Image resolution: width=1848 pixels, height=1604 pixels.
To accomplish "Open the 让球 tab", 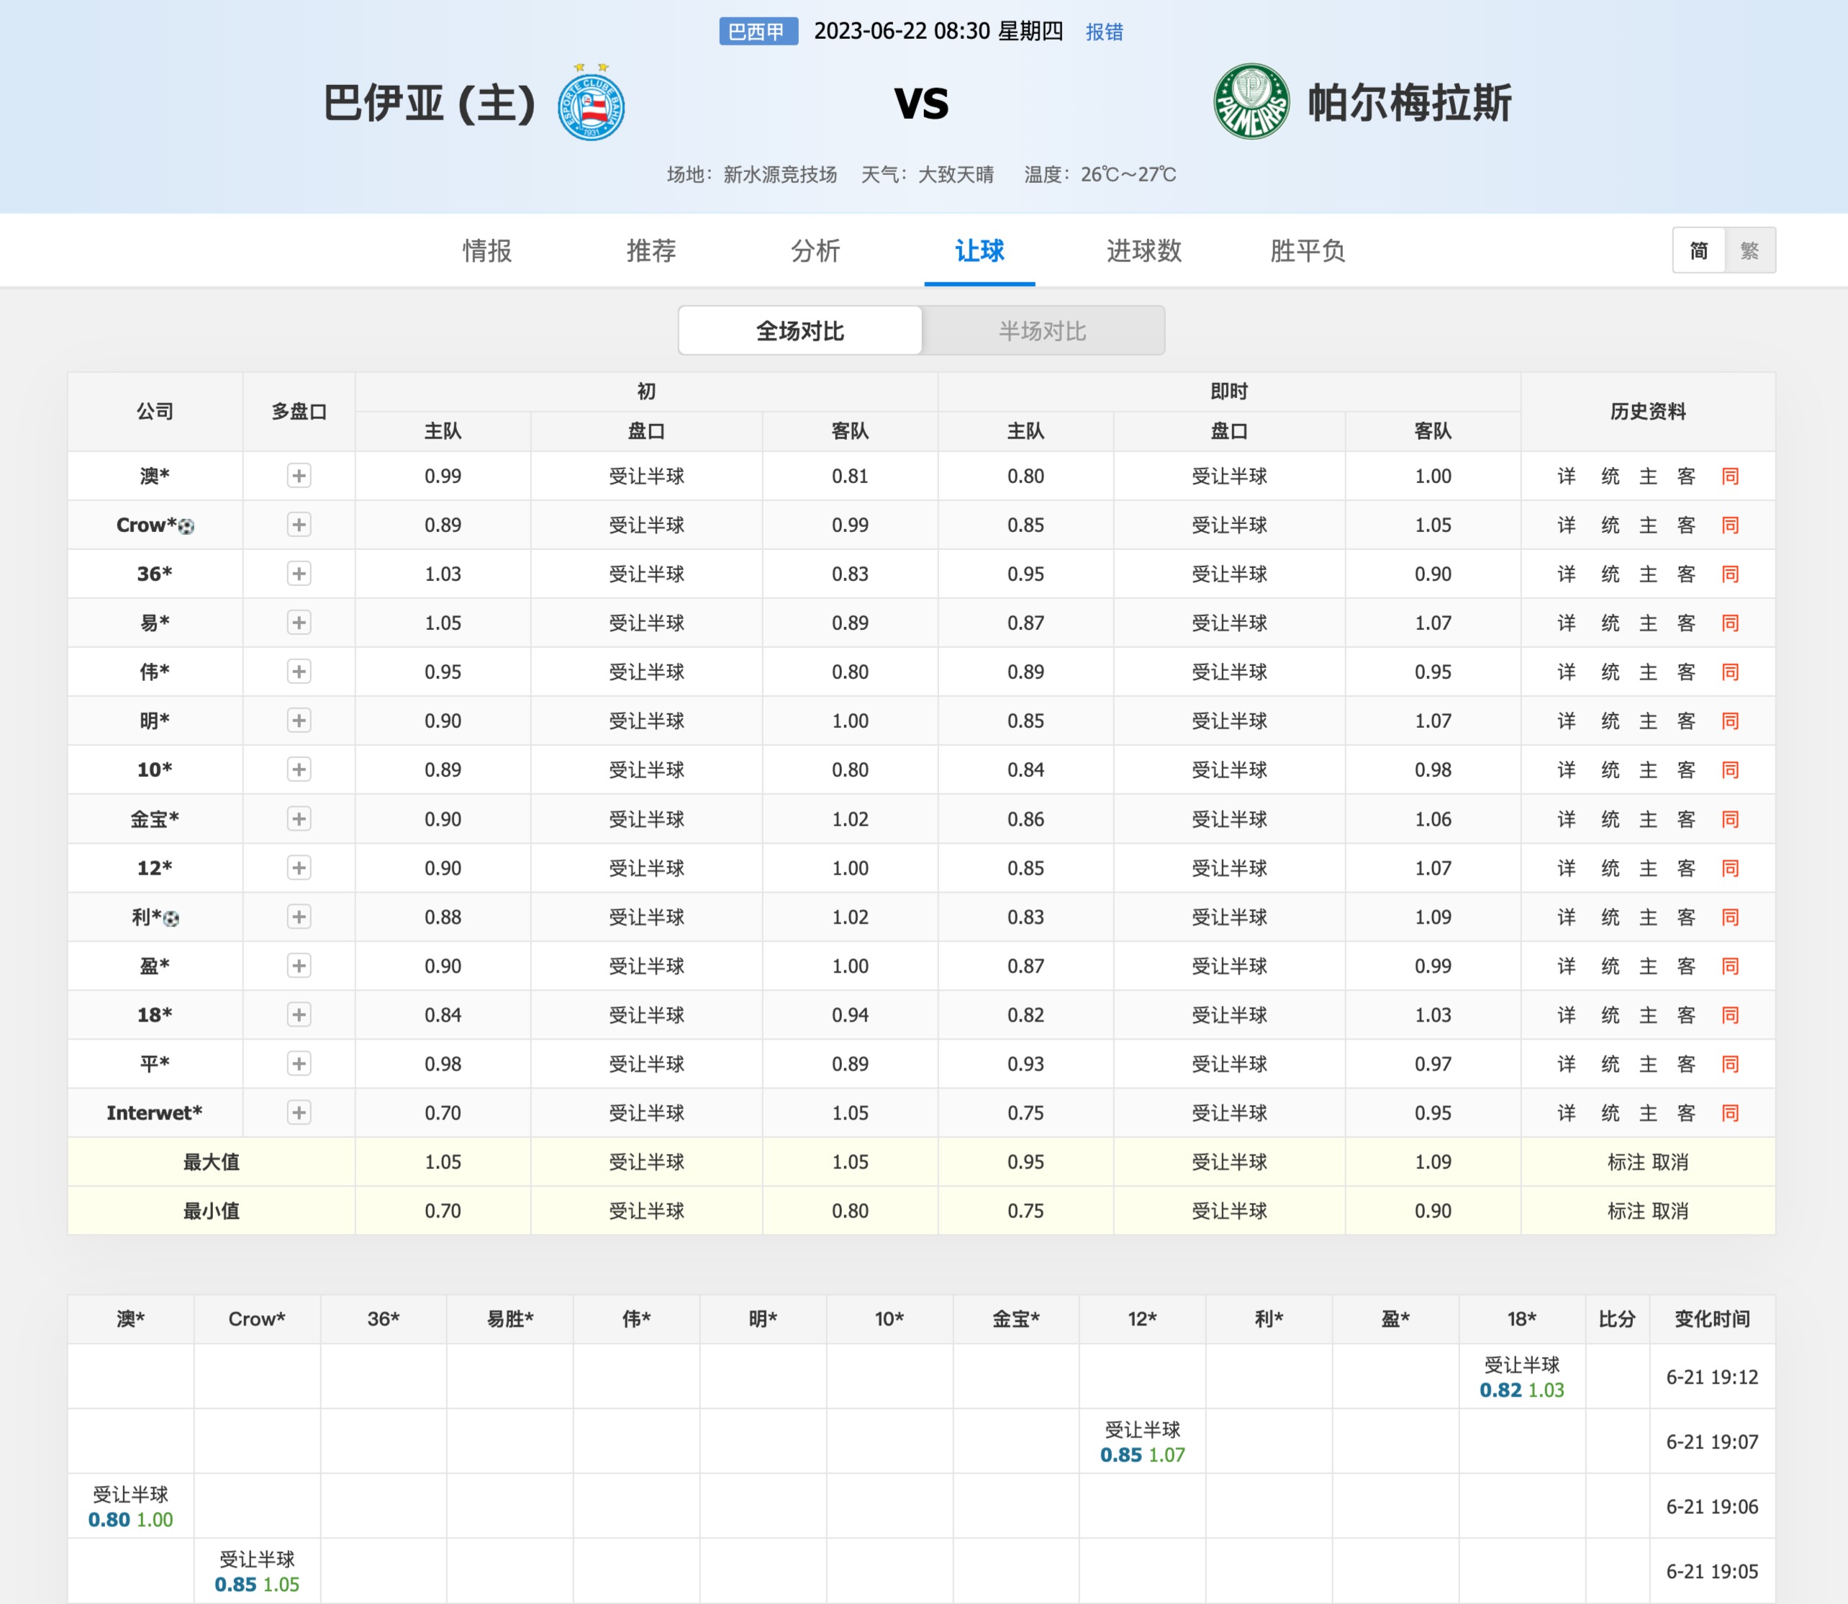I will [979, 251].
